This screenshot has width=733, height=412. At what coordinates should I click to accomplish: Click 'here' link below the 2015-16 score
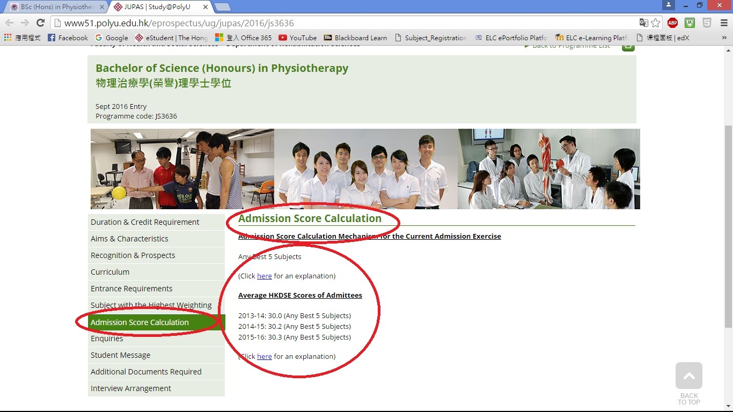[265, 356]
